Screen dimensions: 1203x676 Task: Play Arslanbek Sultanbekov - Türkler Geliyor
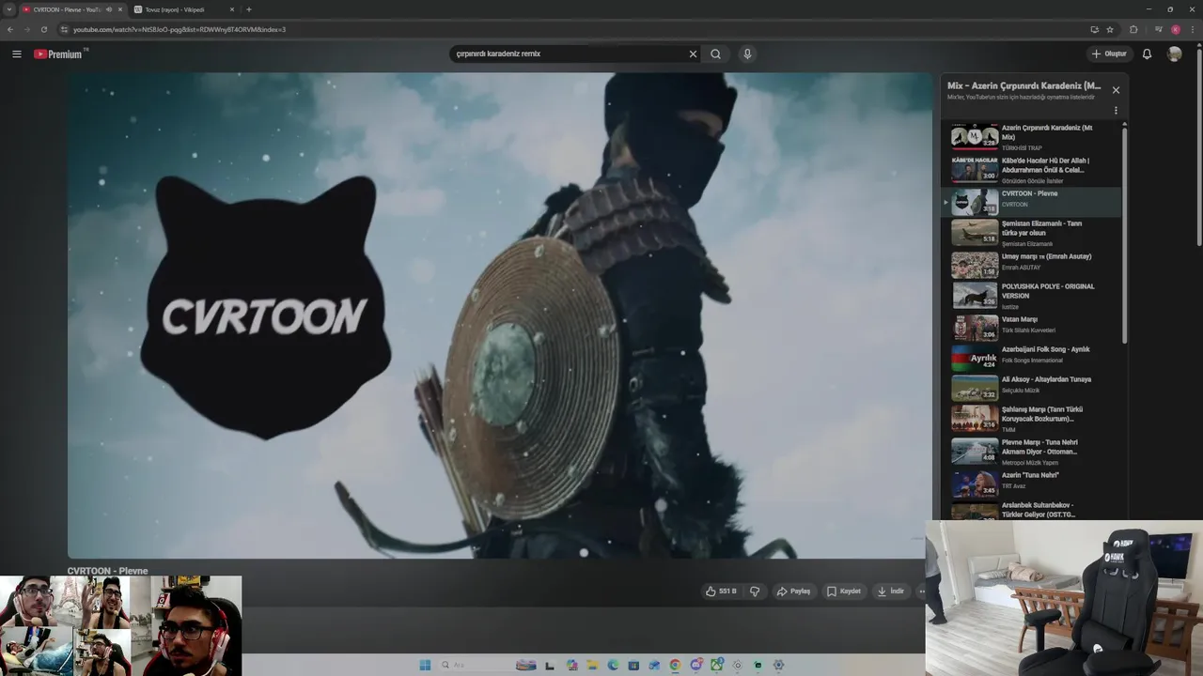point(1031,510)
